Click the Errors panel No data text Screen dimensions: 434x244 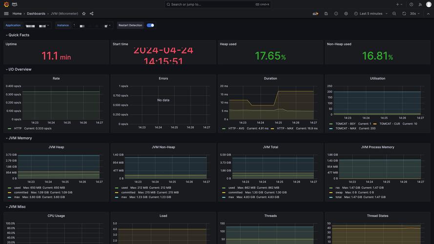tap(164, 100)
